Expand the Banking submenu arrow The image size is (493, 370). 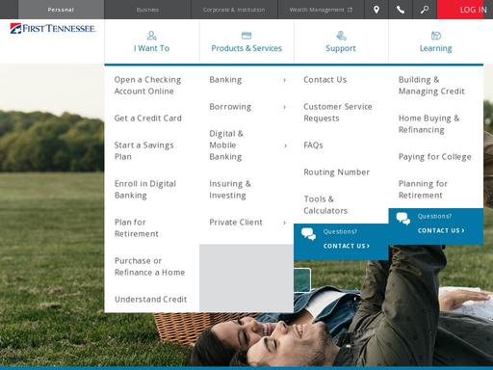pyautogui.click(x=284, y=80)
